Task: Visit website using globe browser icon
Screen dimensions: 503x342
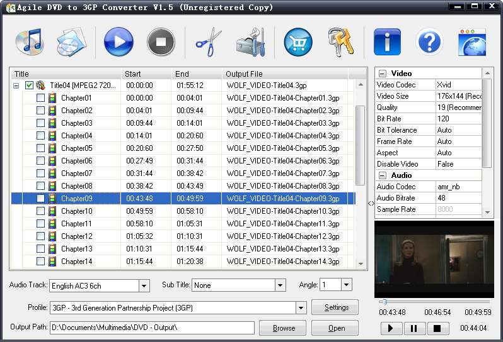Action: click(472, 42)
